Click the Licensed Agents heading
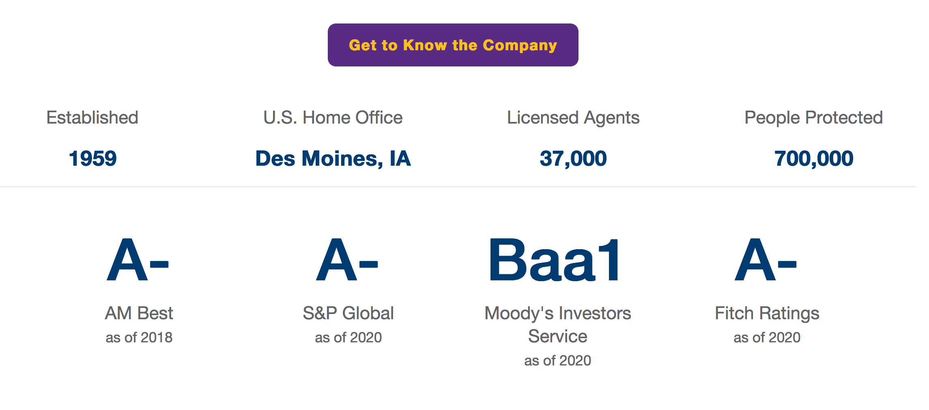This screenshot has width=929, height=410. pyautogui.click(x=573, y=117)
